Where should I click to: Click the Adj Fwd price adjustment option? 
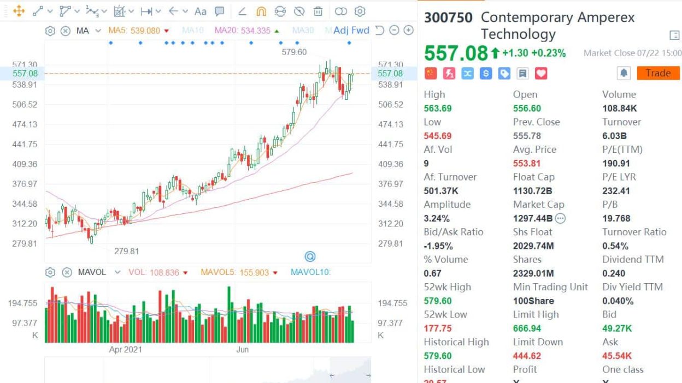tap(351, 31)
